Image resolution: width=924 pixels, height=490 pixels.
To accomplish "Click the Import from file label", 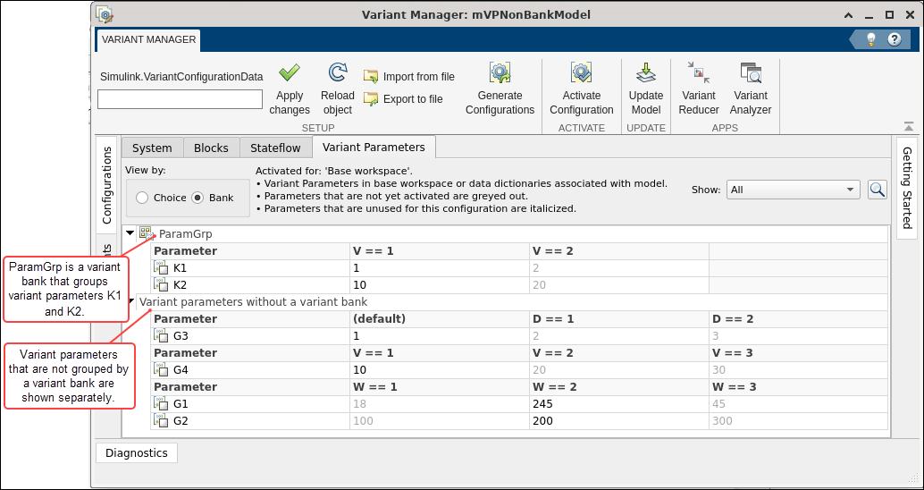I will click(419, 77).
